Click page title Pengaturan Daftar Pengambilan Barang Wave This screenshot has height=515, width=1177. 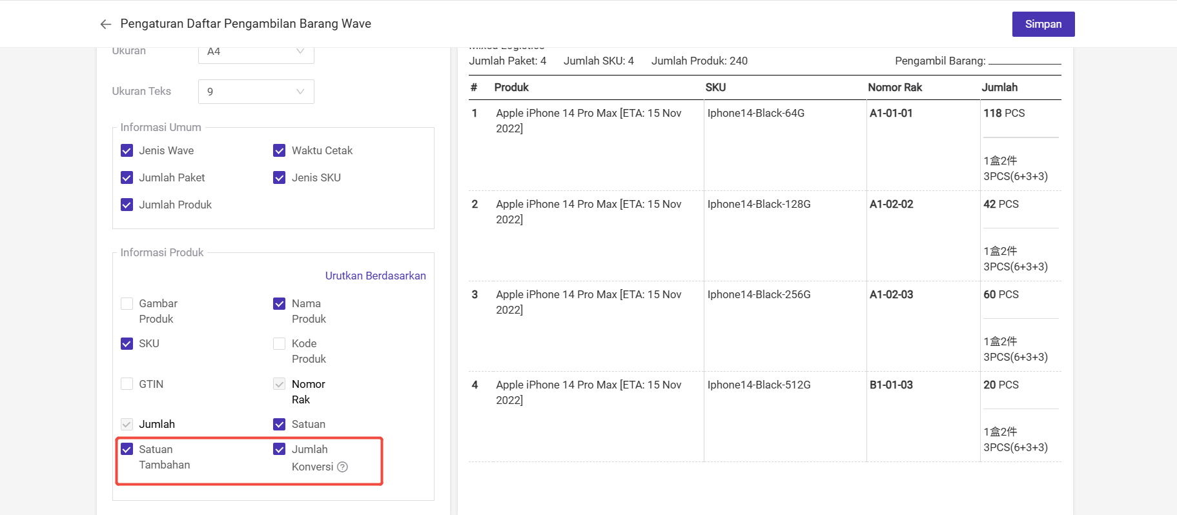[x=246, y=24]
